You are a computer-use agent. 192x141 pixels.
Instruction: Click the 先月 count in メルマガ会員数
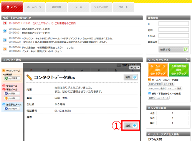click(x=172, y=118)
